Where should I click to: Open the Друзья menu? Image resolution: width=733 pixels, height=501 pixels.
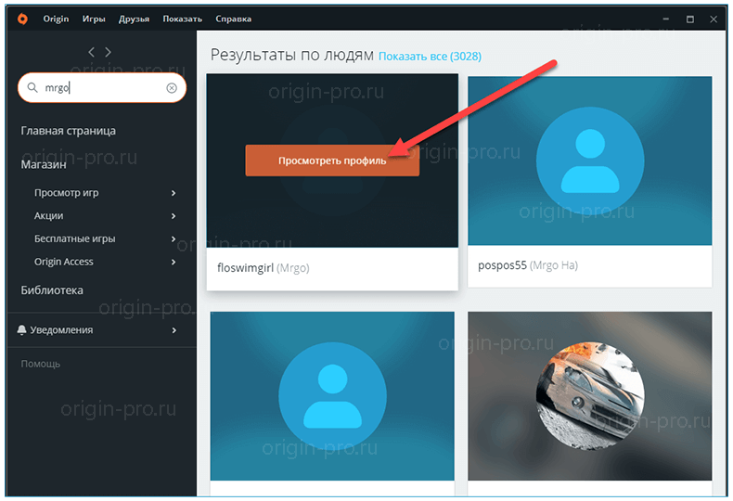pyautogui.click(x=134, y=19)
